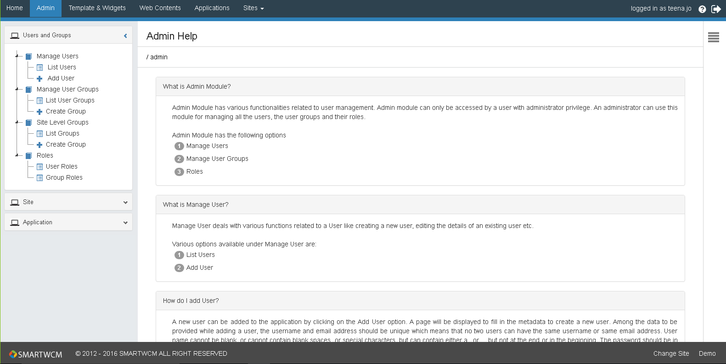Select Site Level Groups tree label
Viewport: 726px width, 364px height.
click(62, 122)
